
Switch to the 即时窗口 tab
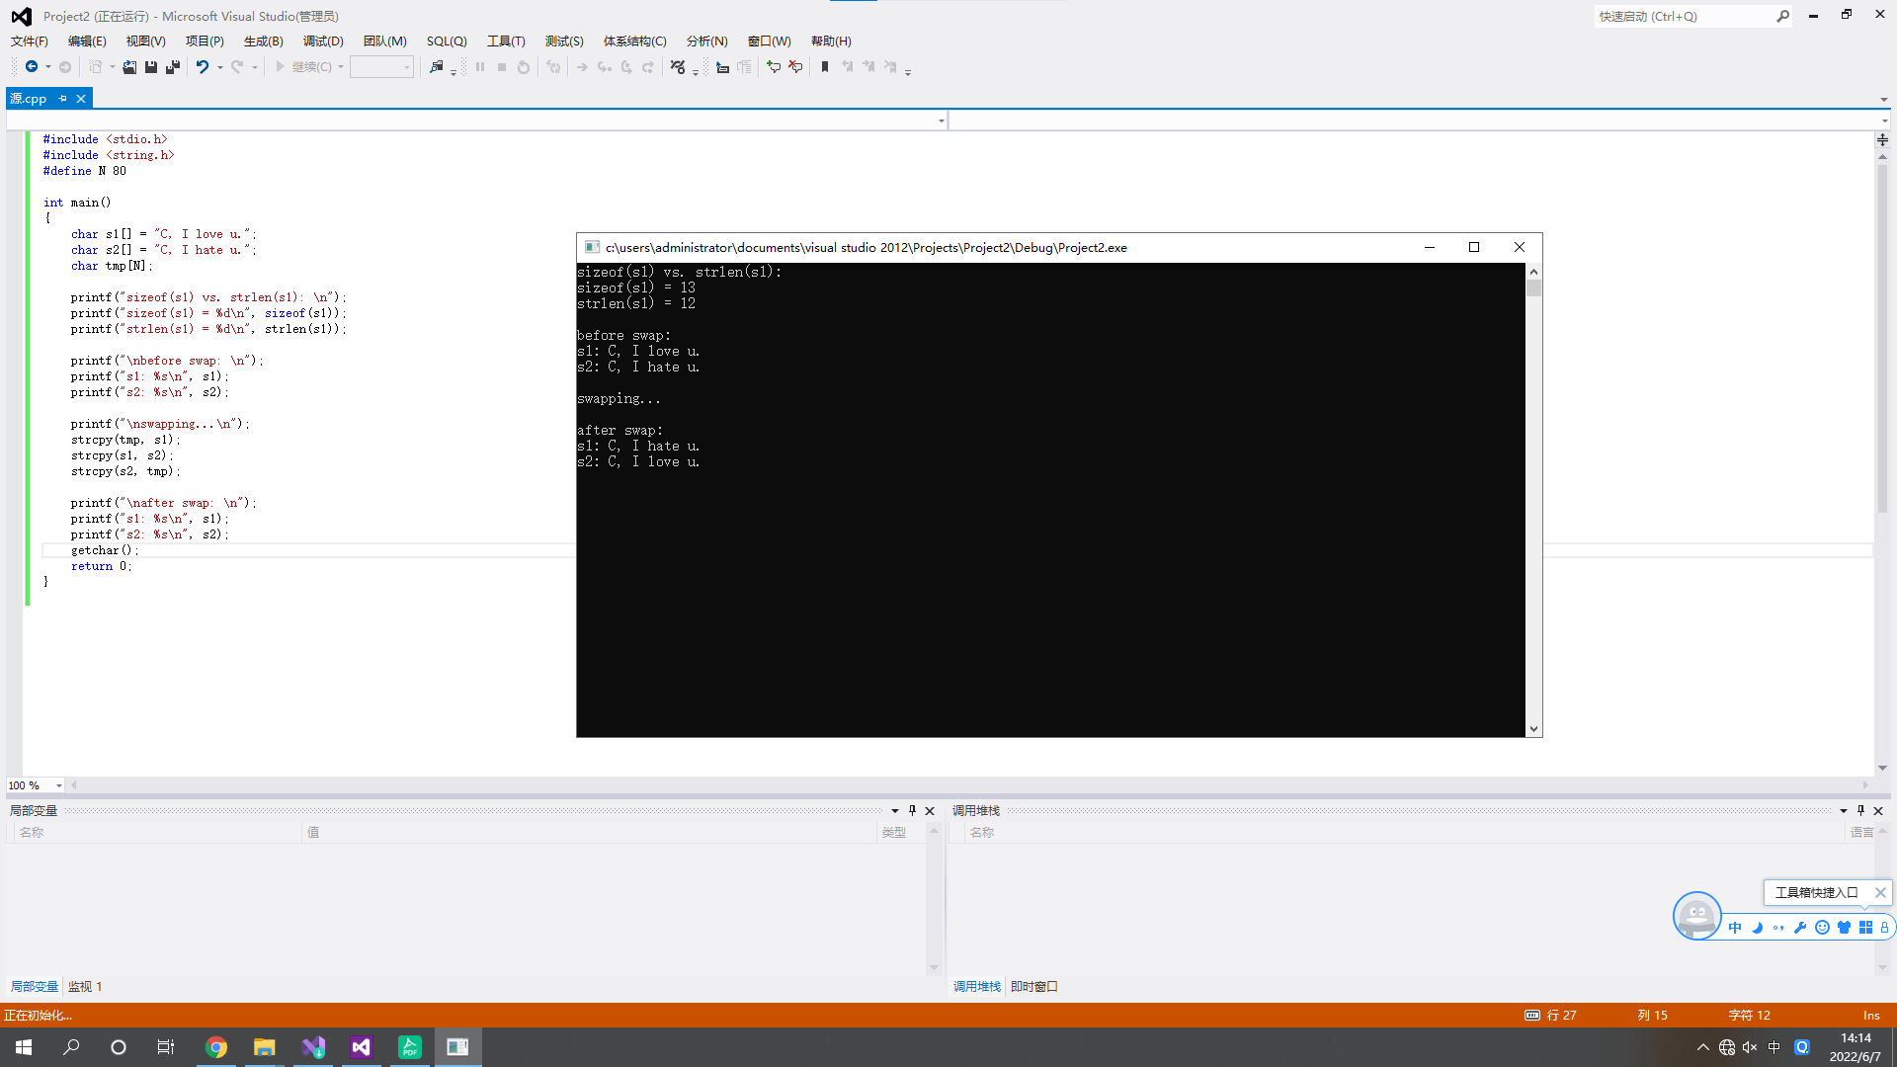pos(1033,986)
